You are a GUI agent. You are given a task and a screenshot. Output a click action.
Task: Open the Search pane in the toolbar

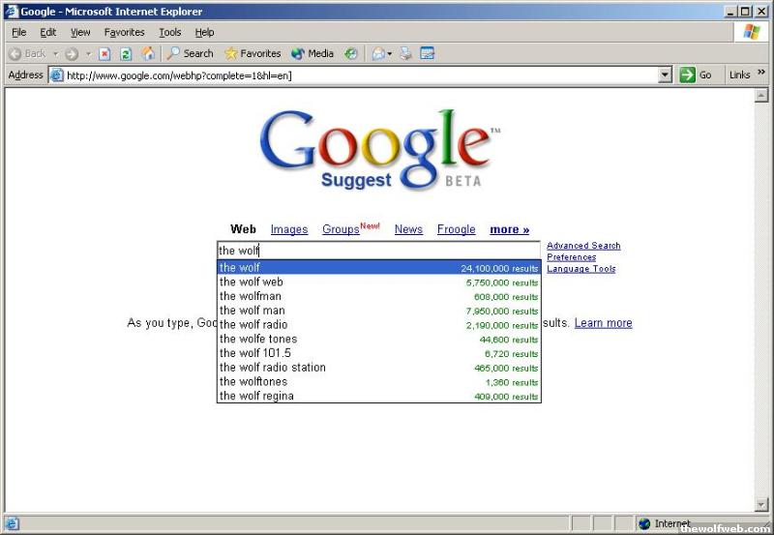point(190,54)
